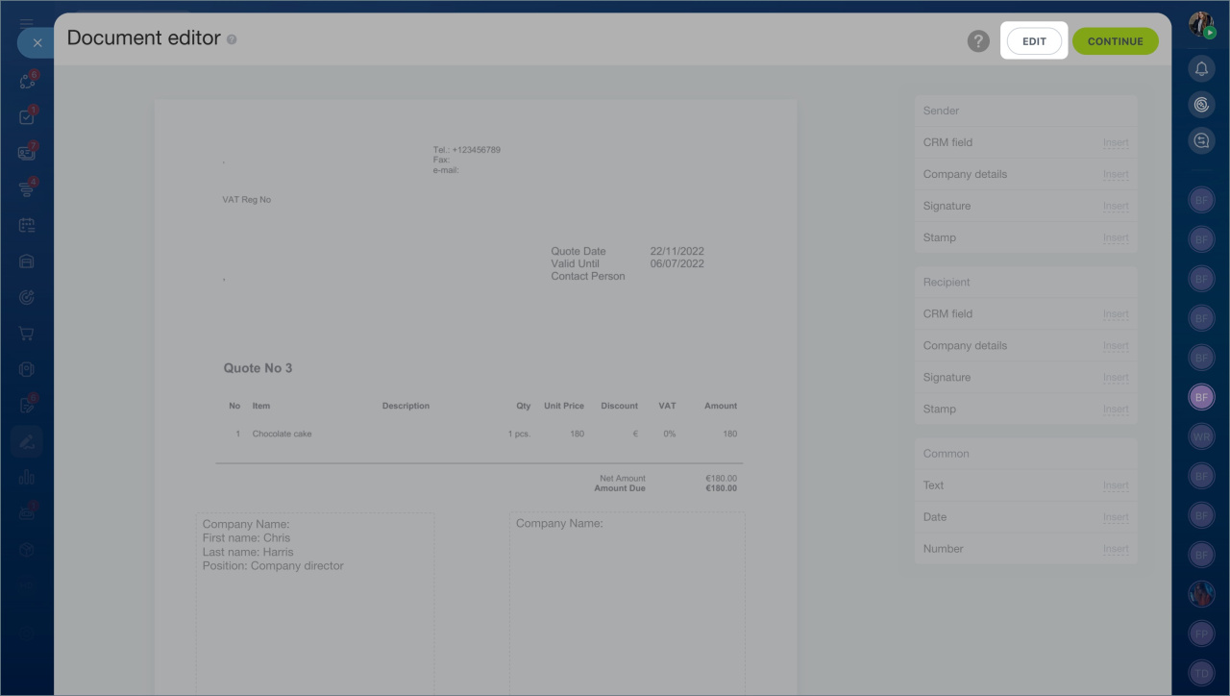Click the EDIT button
Screen dimensions: 1230x696
(x=1034, y=41)
